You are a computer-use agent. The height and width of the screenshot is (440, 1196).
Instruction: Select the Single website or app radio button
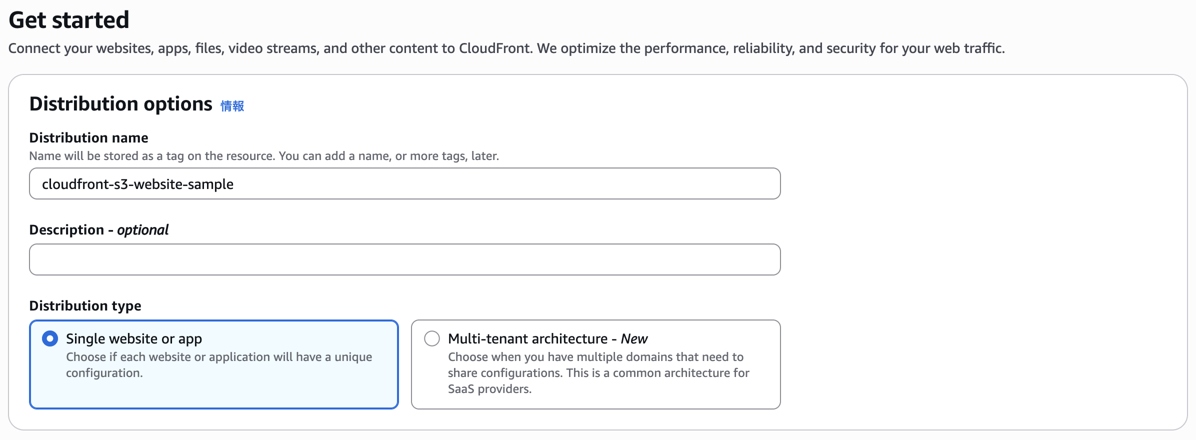coord(50,338)
